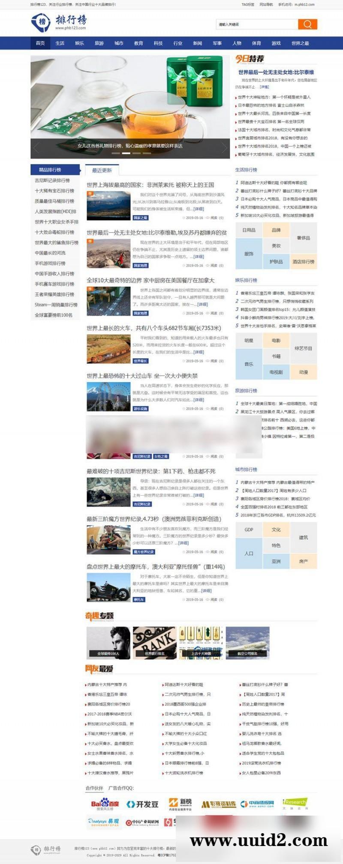This screenshot has height=864, width=343.
Task: Open link 2019滚筒洗衣机排行榜
Action: tap(261, 763)
